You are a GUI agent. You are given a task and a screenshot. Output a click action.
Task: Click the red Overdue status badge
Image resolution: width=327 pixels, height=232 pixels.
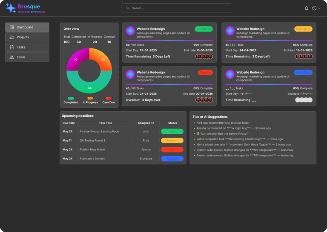pos(205,73)
